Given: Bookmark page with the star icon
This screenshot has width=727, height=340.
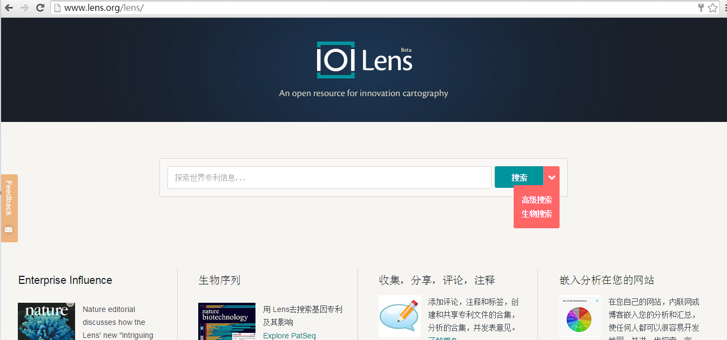Looking at the screenshot, I should tap(712, 8).
